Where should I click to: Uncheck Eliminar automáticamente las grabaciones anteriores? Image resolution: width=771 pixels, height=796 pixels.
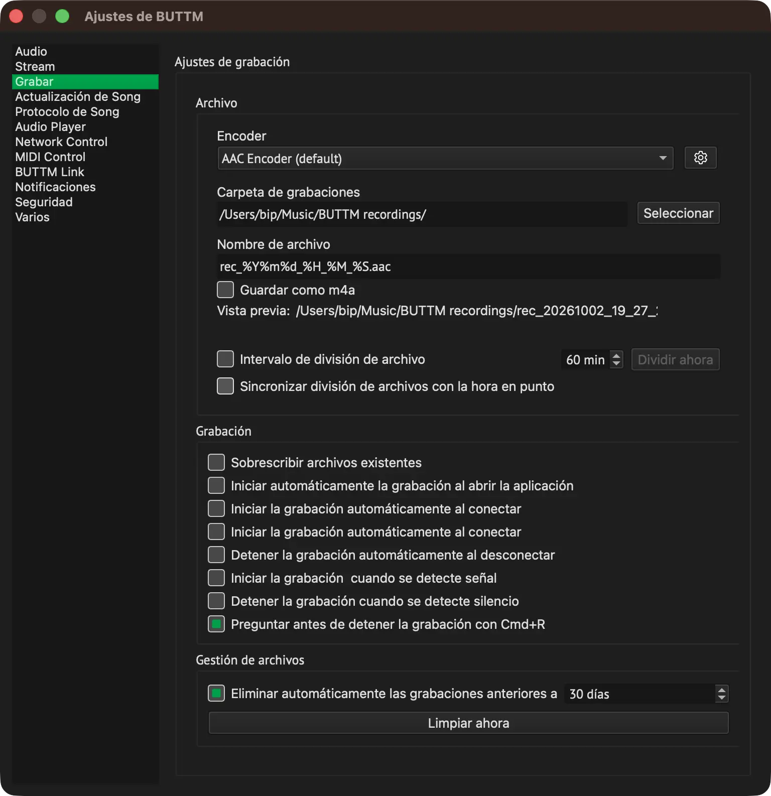point(216,693)
